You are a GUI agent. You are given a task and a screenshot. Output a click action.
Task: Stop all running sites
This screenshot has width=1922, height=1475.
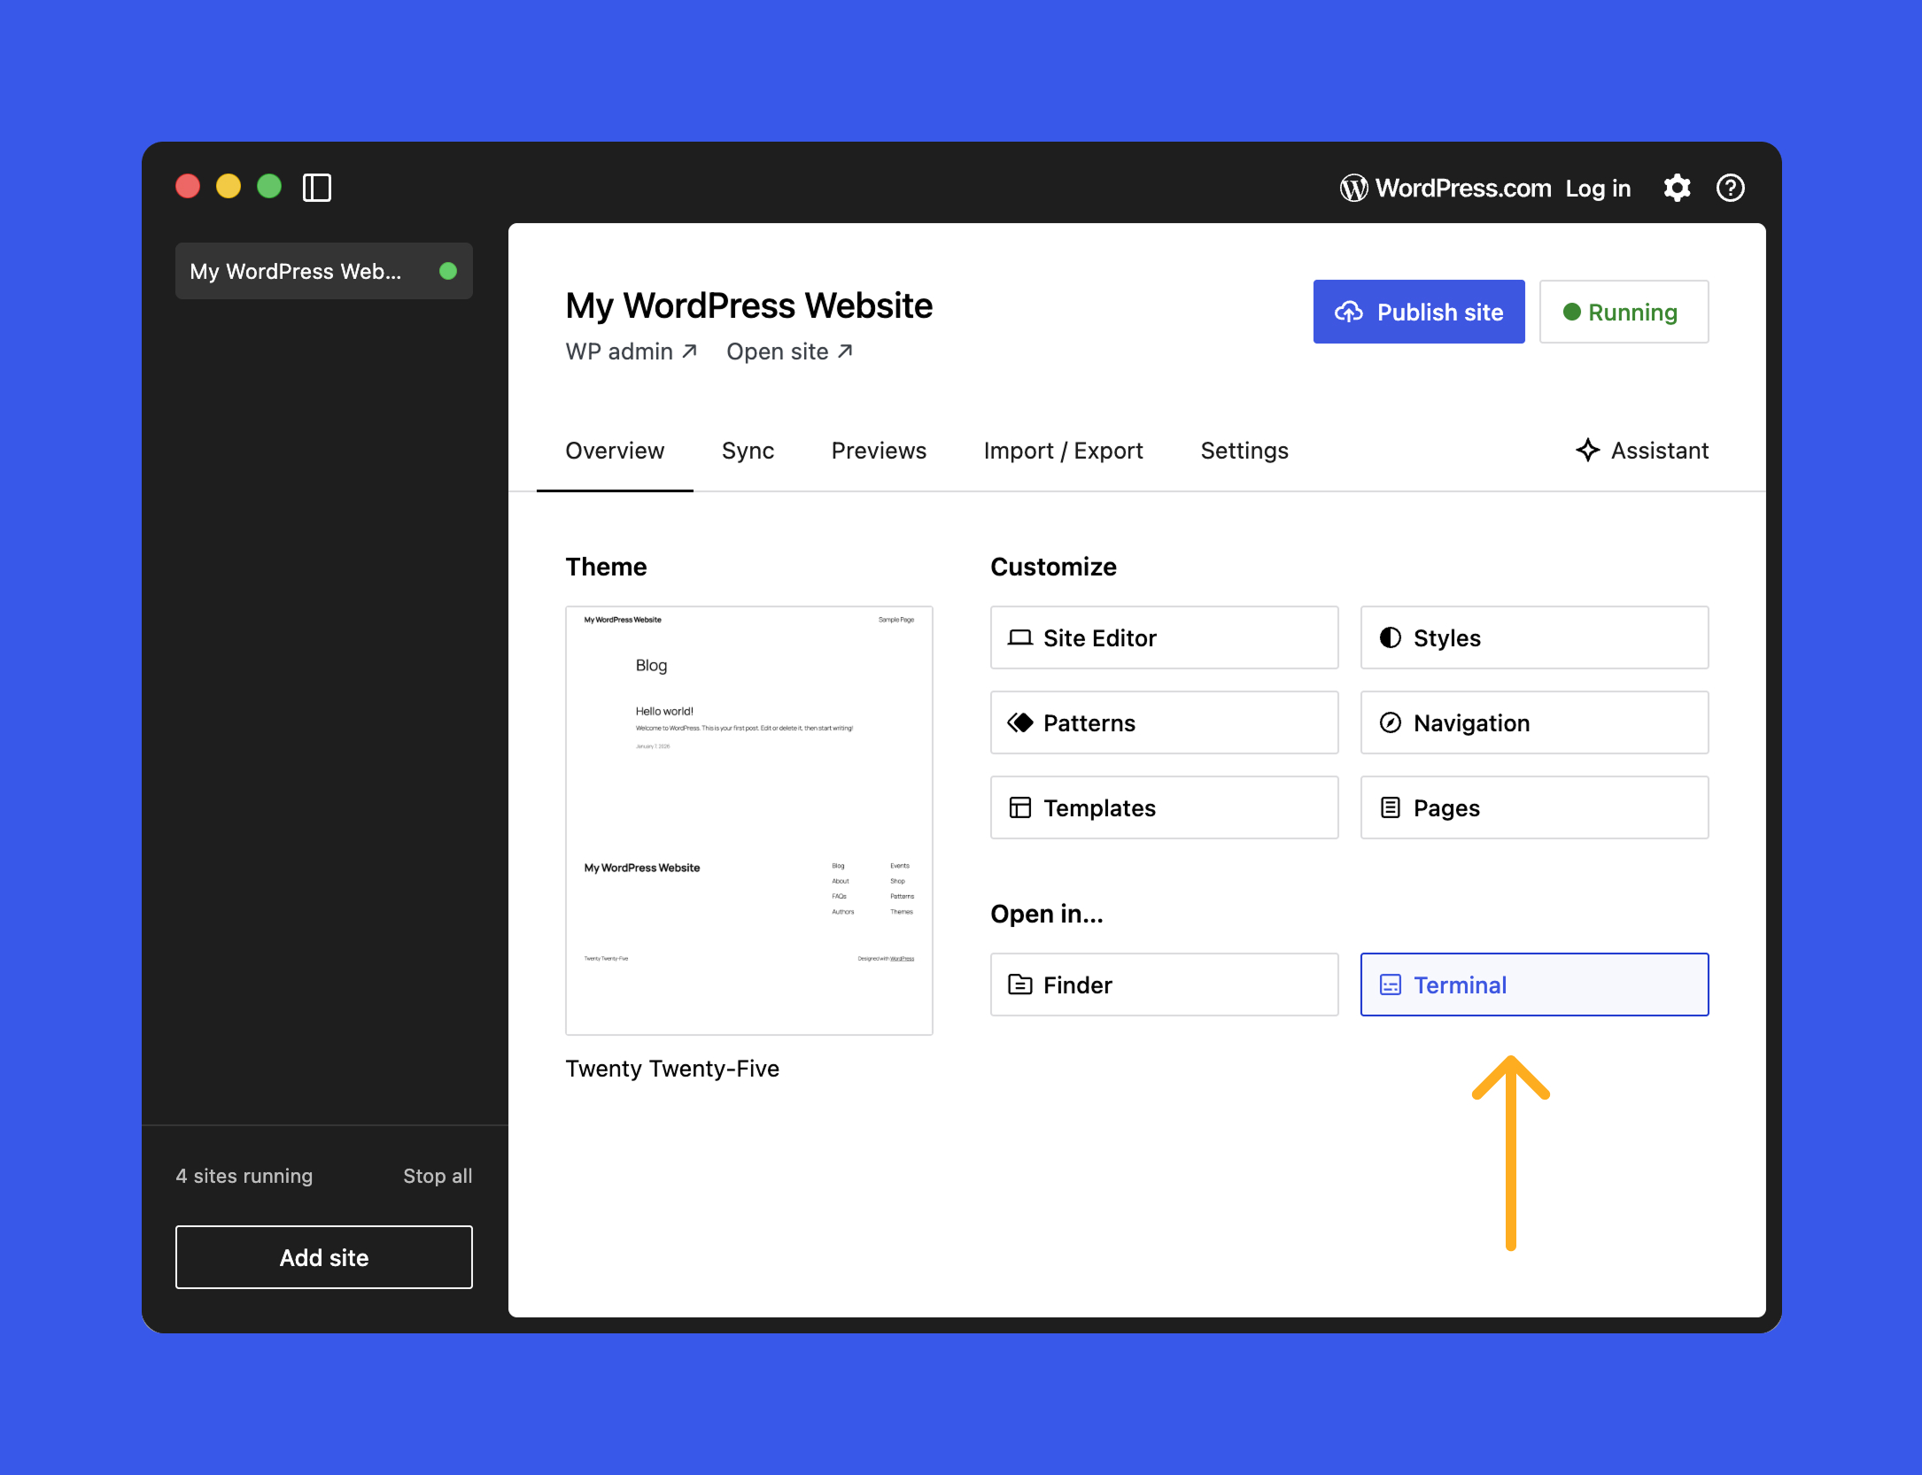coord(438,1176)
